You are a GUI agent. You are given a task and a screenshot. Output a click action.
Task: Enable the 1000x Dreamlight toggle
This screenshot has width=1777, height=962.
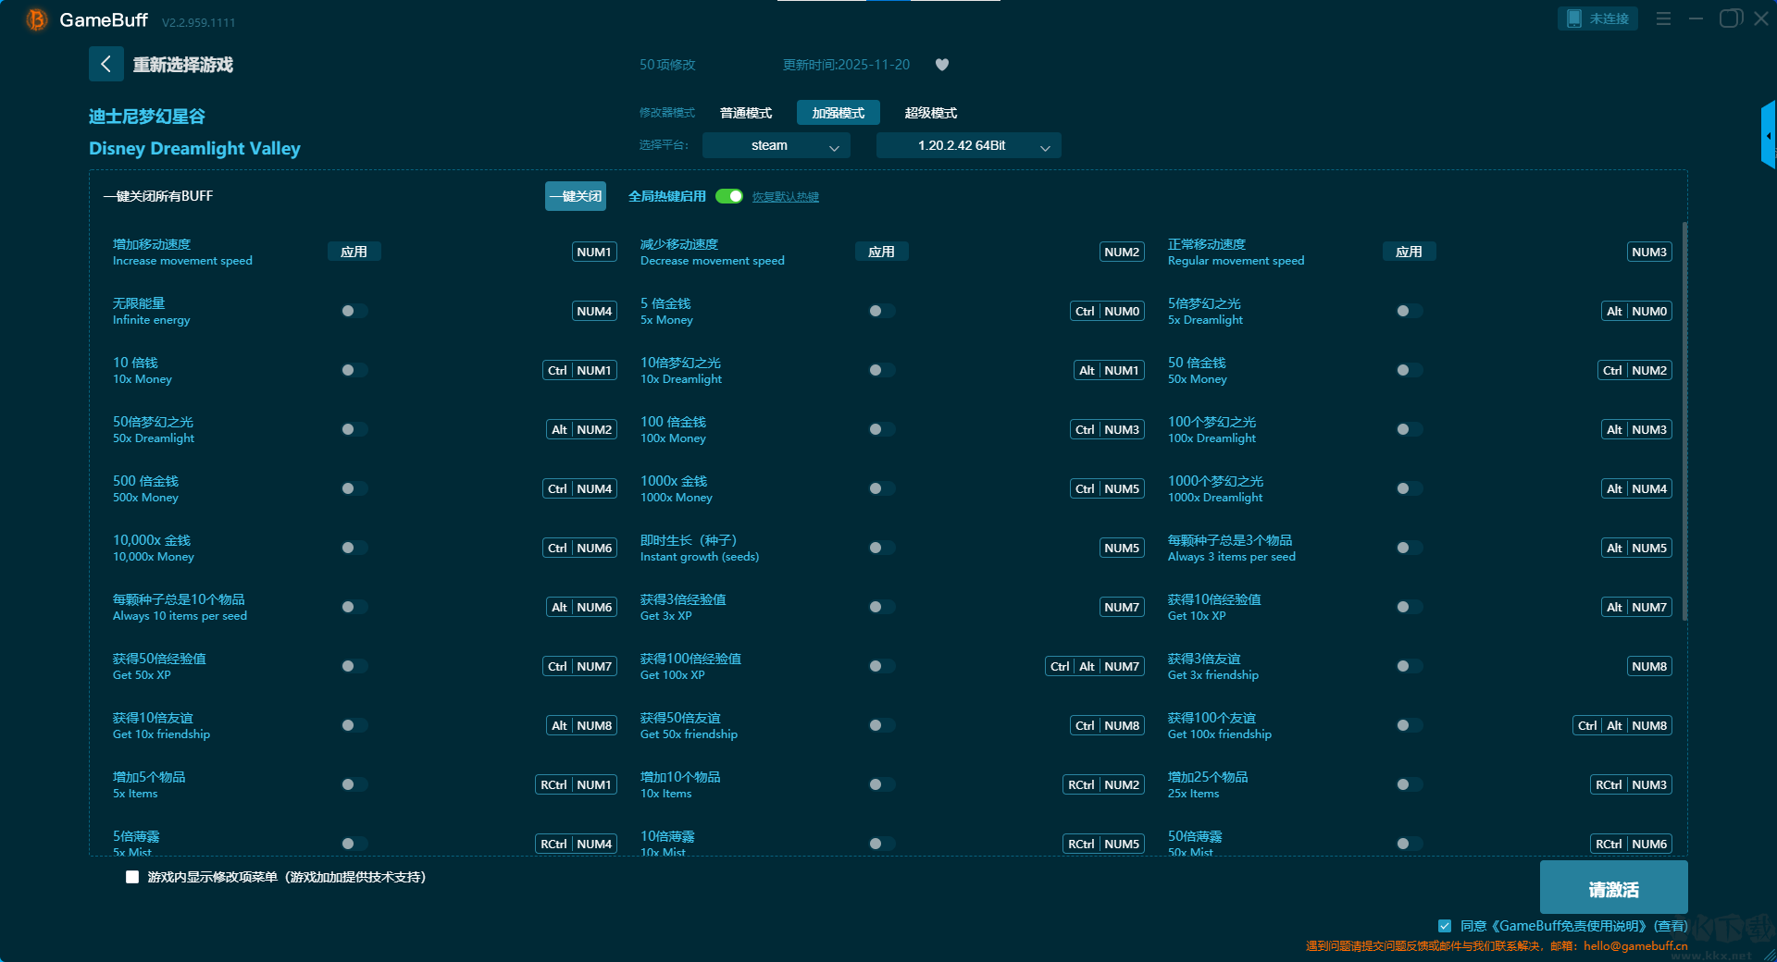[x=1410, y=488]
